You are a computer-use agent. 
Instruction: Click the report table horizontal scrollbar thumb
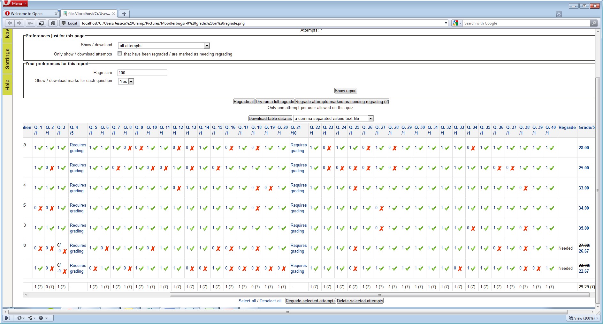(379, 295)
